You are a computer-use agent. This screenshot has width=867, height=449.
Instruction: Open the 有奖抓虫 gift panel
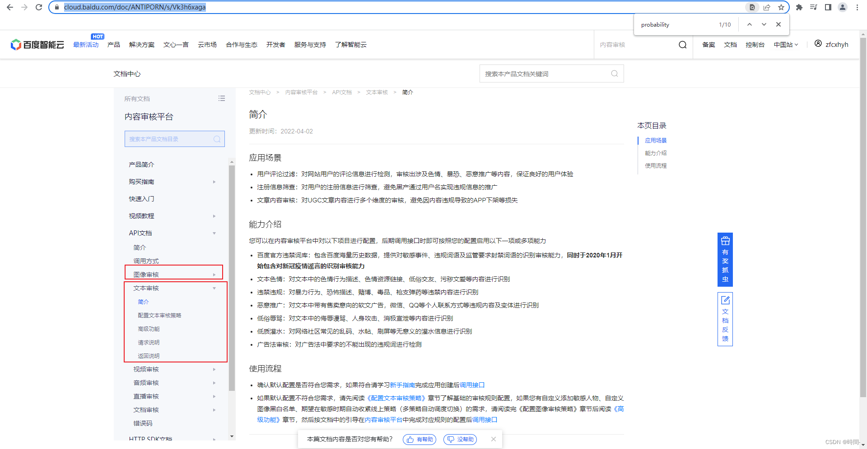point(725,260)
